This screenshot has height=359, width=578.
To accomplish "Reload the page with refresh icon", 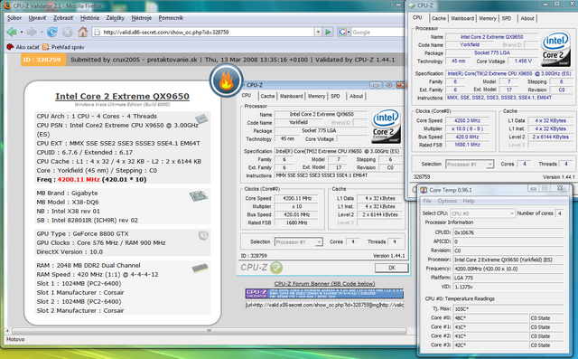I will point(52,32).
